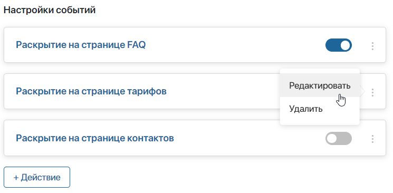Click the plus sign on the Действие button
The width and height of the screenshot is (393, 193).
(16, 178)
